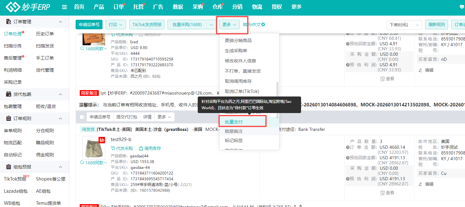Click the 组包预报 section icon
This screenshot has height=207, width=465.
point(9,167)
